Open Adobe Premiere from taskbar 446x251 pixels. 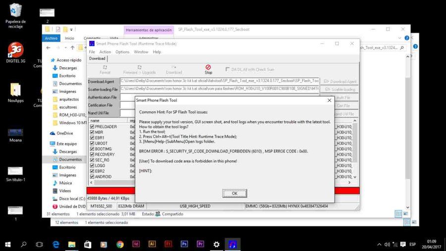200,244
